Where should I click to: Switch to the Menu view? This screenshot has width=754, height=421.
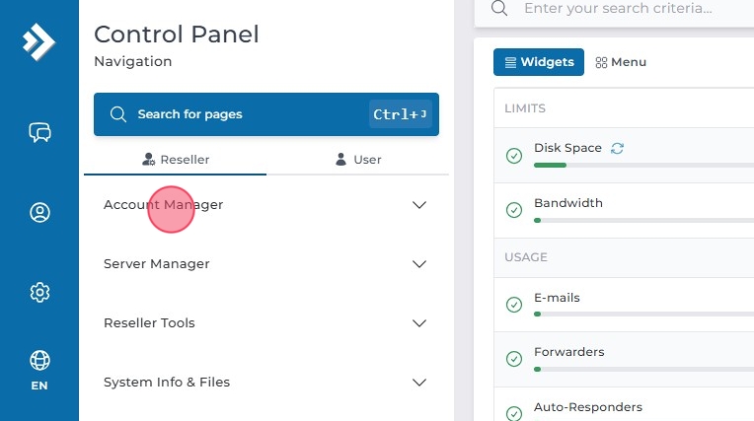coord(621,62)
